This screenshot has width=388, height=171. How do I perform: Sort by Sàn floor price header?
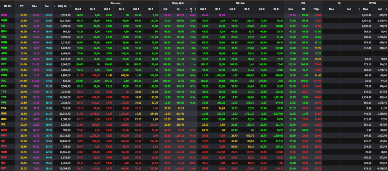(x=47, y=6)
